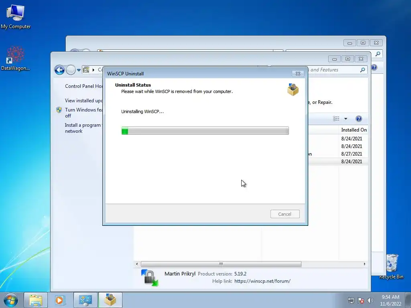
Task: Close the Programs and Features window
Action: pyautogui.click(x=361, y=59)
